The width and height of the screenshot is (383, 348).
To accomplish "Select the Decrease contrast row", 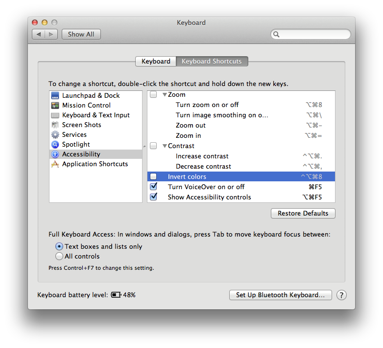I will click(241, 166).
